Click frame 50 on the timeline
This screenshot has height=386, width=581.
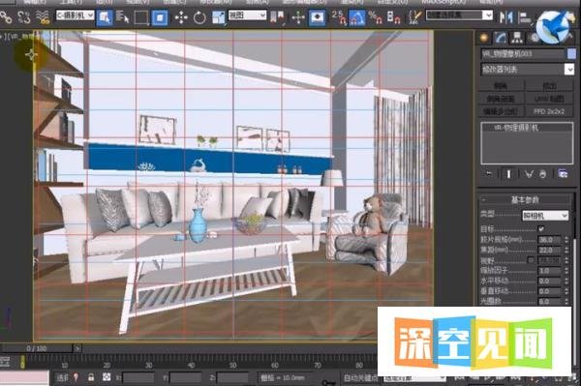[232, 365]
